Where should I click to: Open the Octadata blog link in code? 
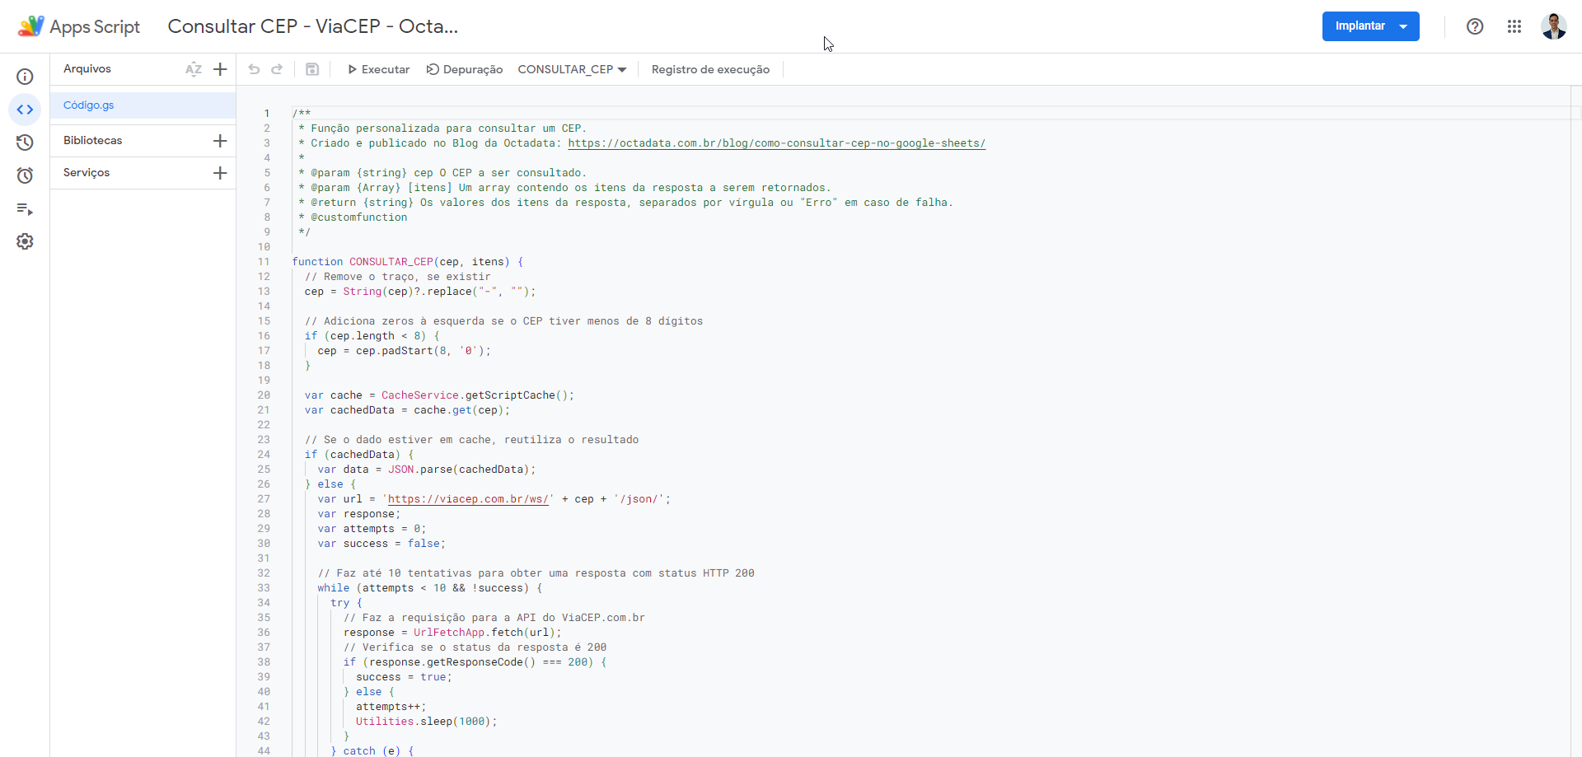click(775, 143)
